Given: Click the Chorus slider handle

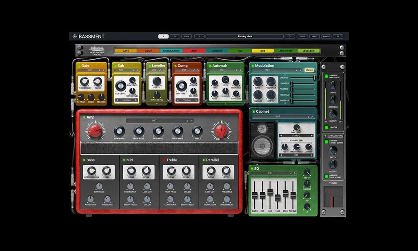Looking at the screenshot, I should click(315, 78).
